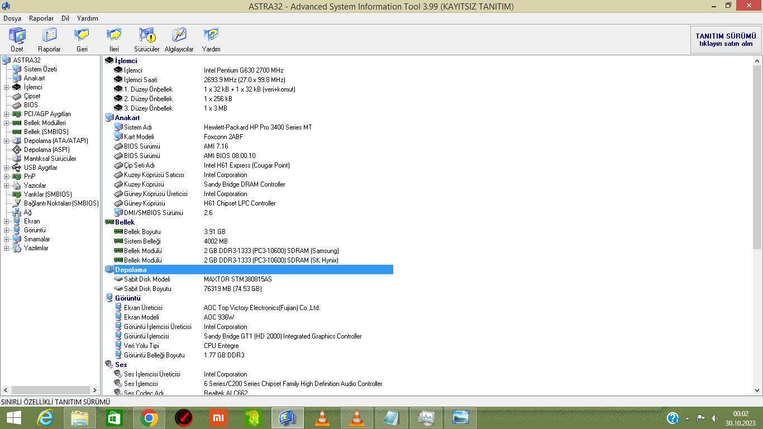This screenshot has height=429, width=763.
Task: Click the Özet toolbar icon
Action: pyautogui.click(x=17, y=37)
